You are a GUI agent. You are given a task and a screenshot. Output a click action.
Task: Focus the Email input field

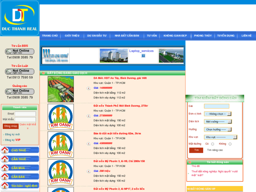tap(25, 114)
